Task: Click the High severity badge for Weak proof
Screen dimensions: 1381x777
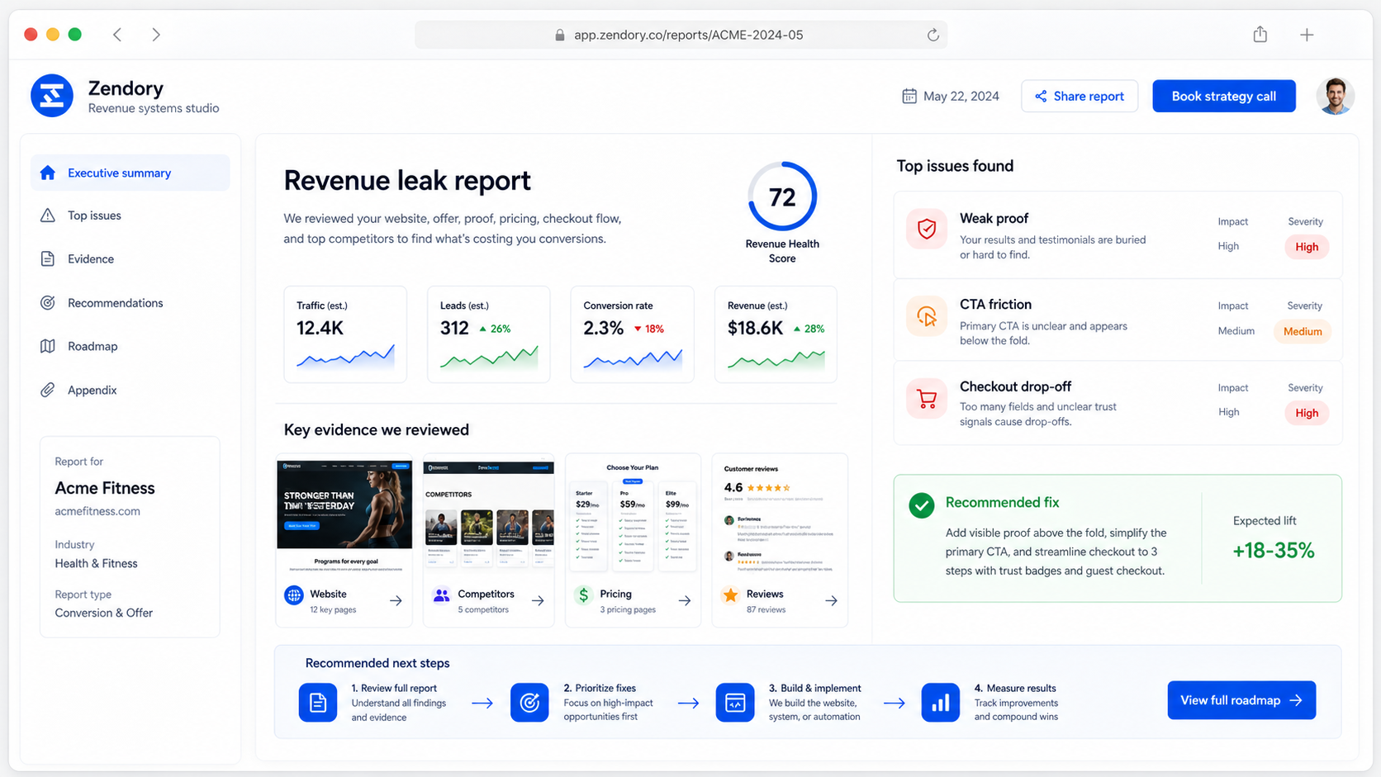Action: (1307, 247)
